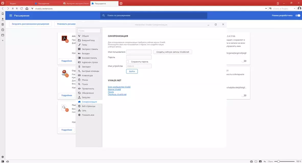Click the tab tiling icon in the status bar
Image resolution: width=302 pixels, height=163 pixels.
256,161
